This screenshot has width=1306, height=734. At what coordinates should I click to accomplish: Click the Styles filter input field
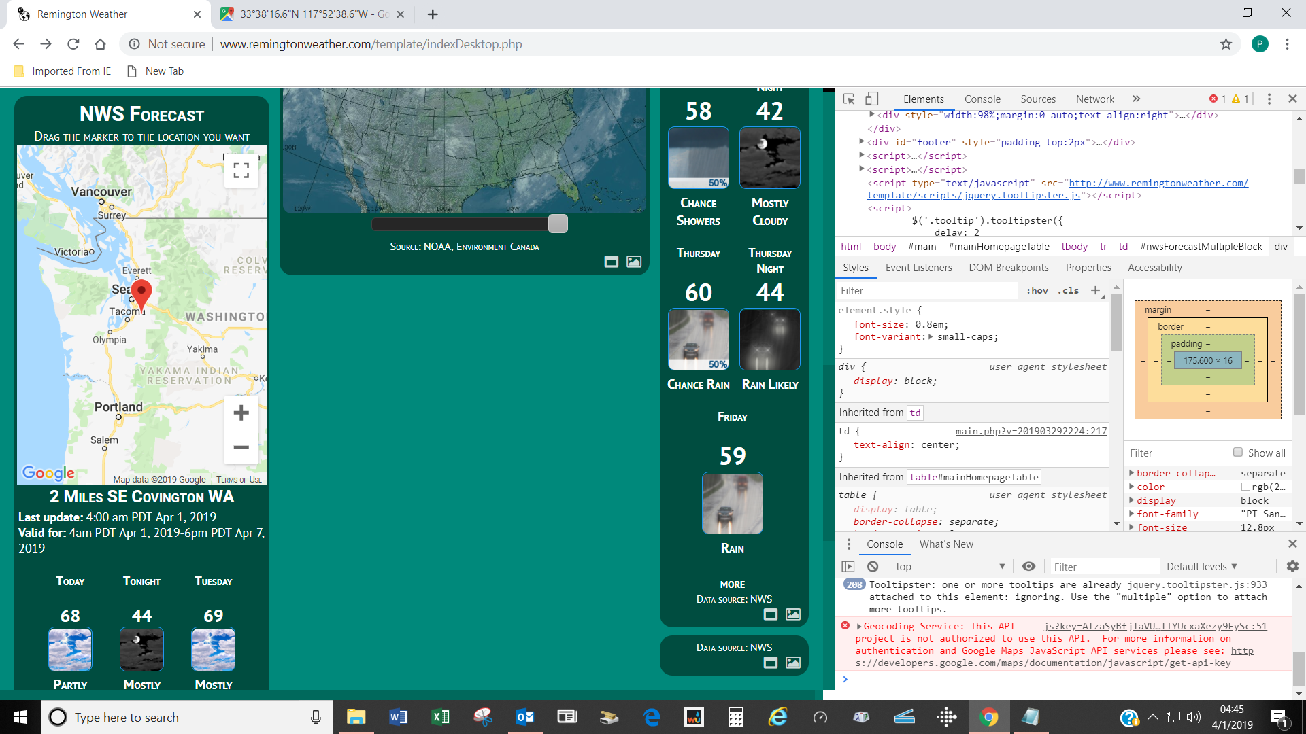(x=927, y=291)
